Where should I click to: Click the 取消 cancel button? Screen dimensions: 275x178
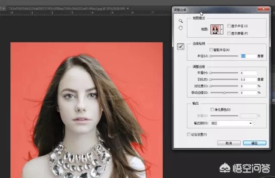(229, 143)
